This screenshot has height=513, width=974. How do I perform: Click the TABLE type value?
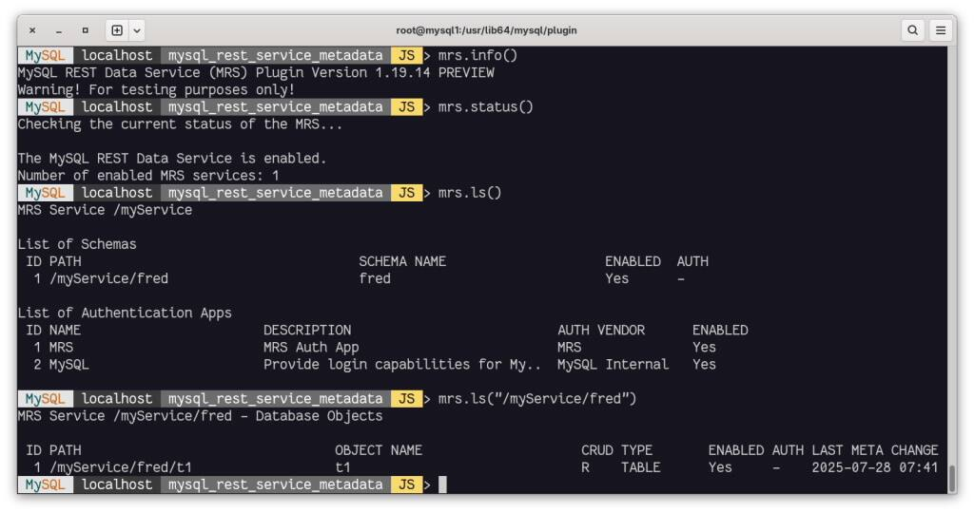click(640, 467)
